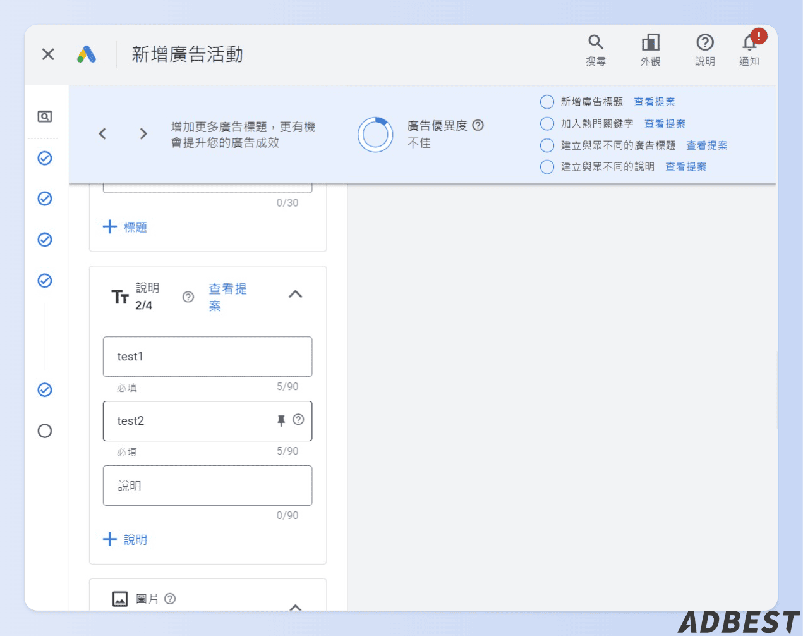This screenshot has width=803, height=636.
Task: Click the fourth completed step checkmark in sidebar
Action: 44,280
